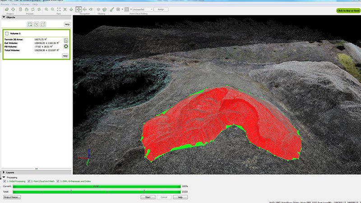Toggle the 2. Point Cloud and Mesh checkbox
Screen dimensions: 361x203
(29, 181)
